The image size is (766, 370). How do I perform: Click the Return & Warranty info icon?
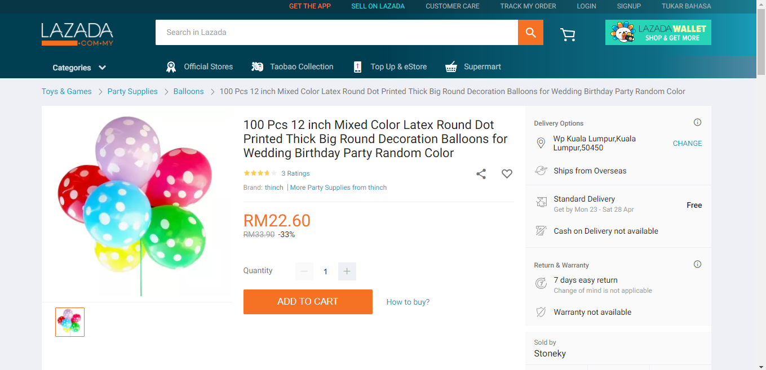(x=697, y=265)
